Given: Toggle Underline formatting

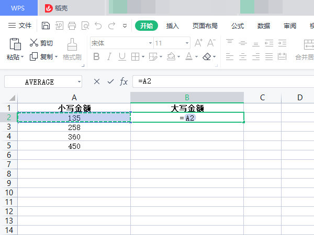Looking at the screenshot, I should (x=122, y=57).
